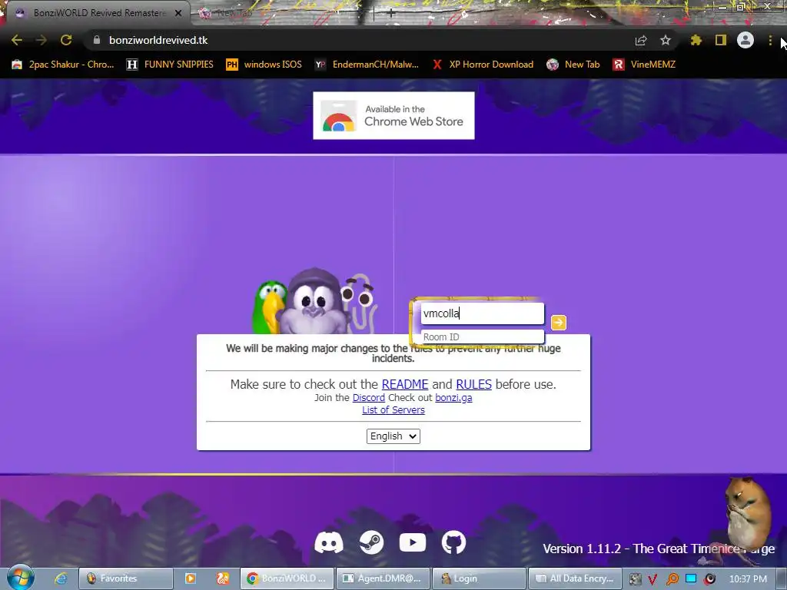Open Favorites taskbar window

point(125,578)
